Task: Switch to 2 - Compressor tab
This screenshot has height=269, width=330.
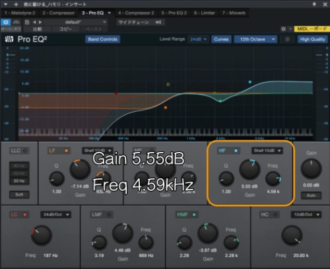Action: [x=59, y=13]
